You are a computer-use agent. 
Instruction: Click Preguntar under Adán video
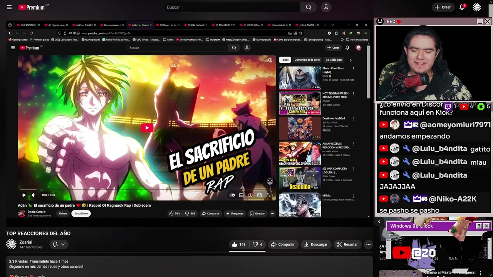point(235,214)
